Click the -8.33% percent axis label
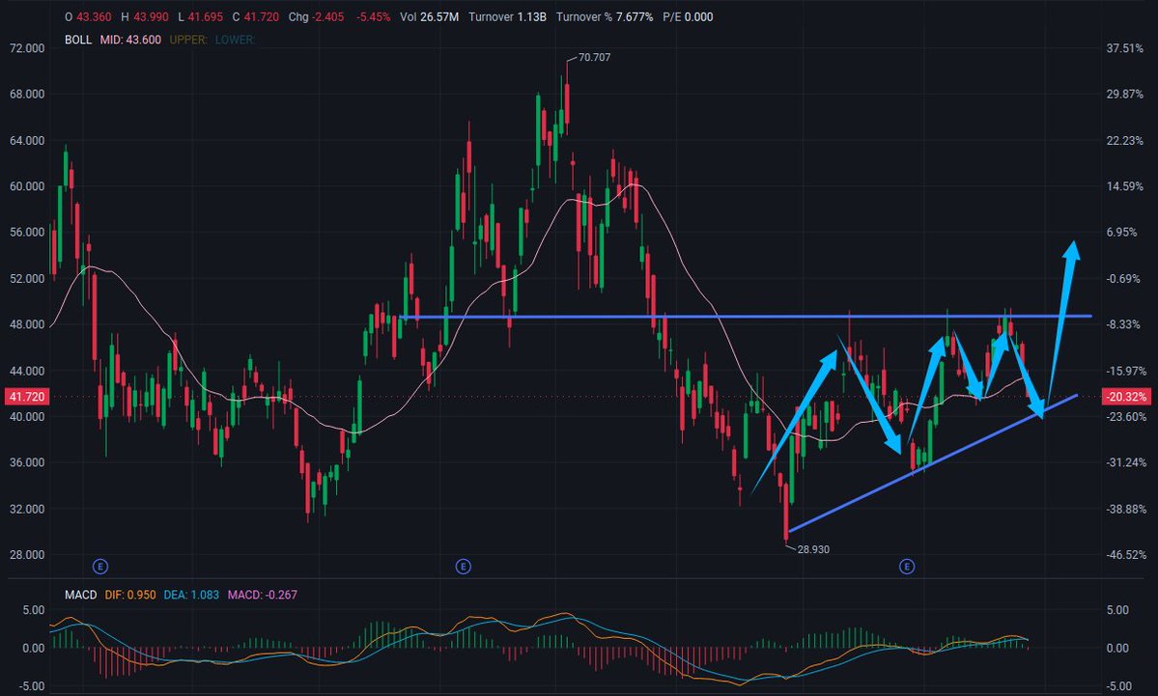Screen dimensions: 1158x696 pos(1123,324)
